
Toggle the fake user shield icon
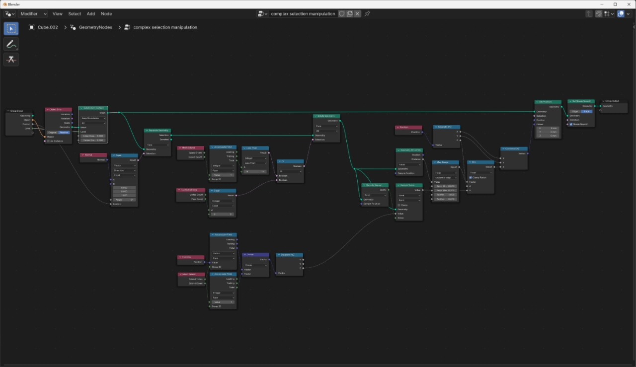click(x=342, y=14)
